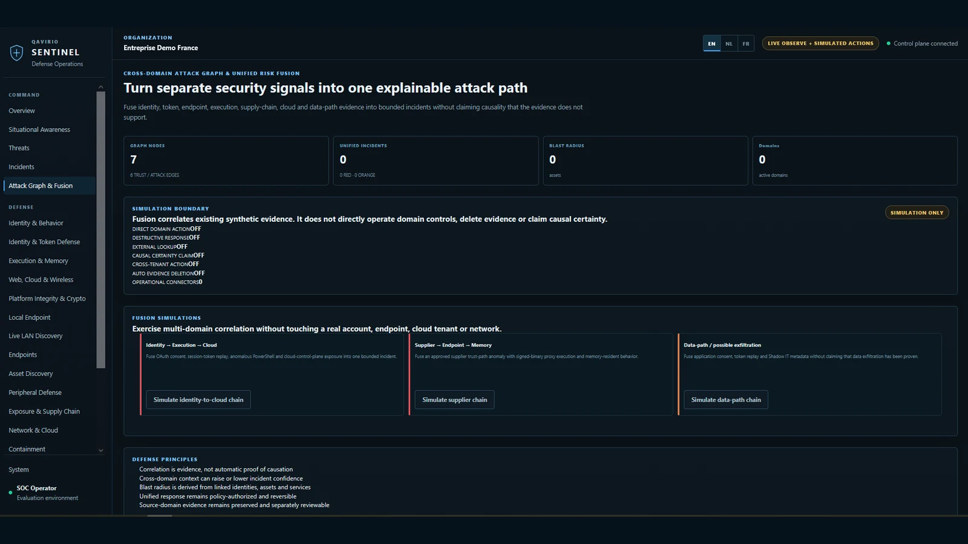
Task: Click the Simulation Only badge
Action: pyautogui.click(x=917, y=213)
